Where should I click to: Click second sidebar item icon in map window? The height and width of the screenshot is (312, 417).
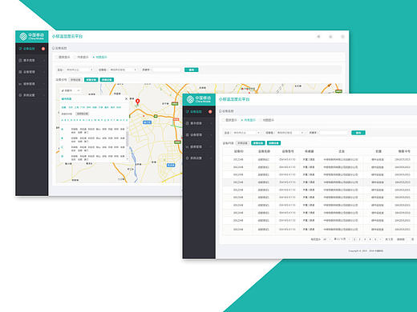[20, 60]
